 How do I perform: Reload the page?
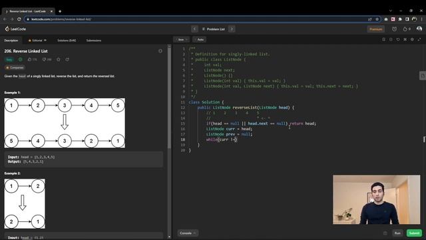[19, 19]
